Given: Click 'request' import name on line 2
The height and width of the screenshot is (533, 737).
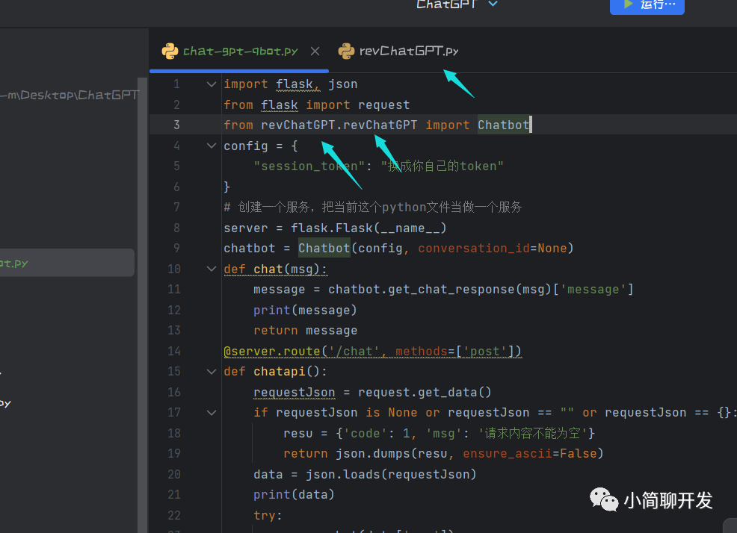Looking at the screenshot, I should click(x=383, y=105).
